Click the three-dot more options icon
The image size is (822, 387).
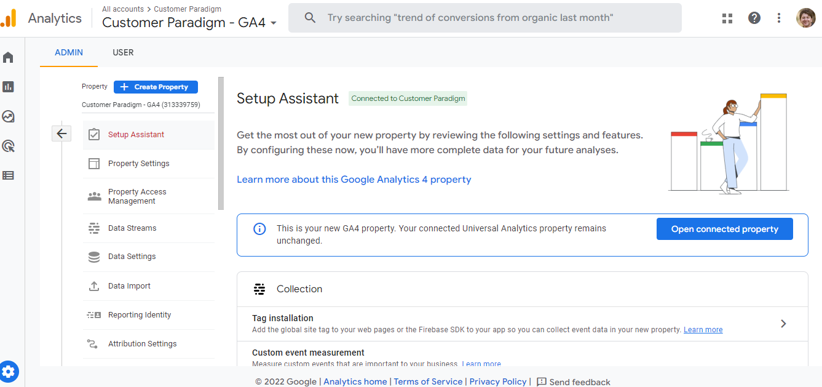click(779, 18)
